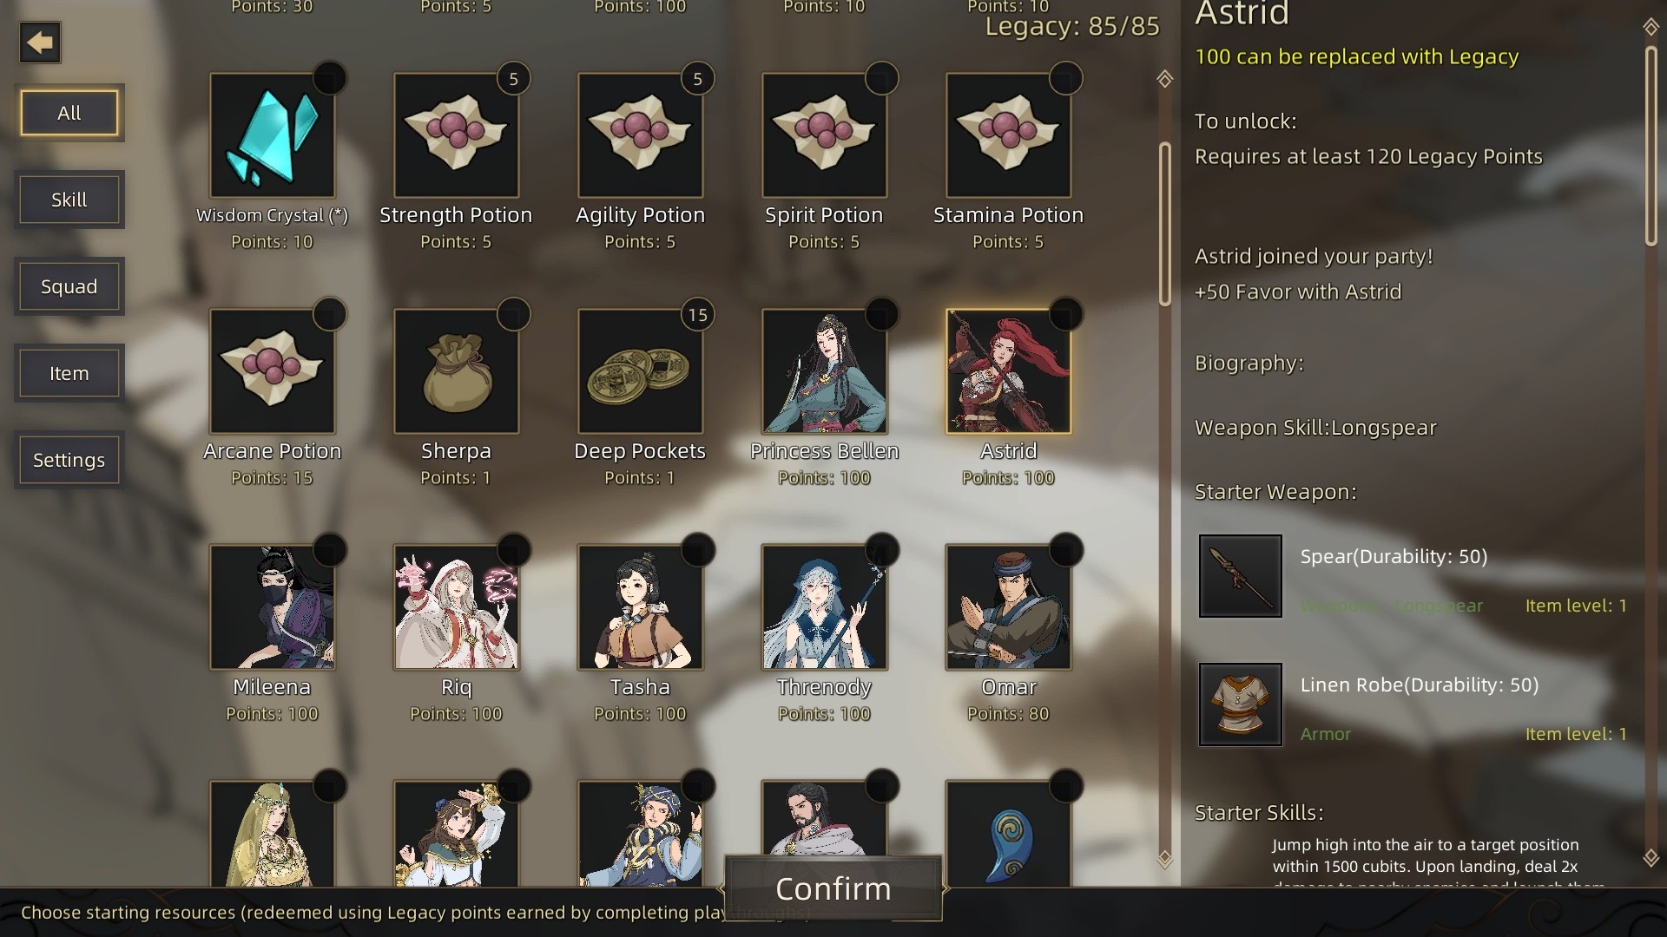Toggle the Tasha selection circle
This screenshot has height=937, width=1667.
[697, 550]
